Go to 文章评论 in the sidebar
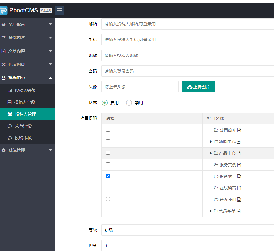274x251 pixels. click(x=23, y=126)
